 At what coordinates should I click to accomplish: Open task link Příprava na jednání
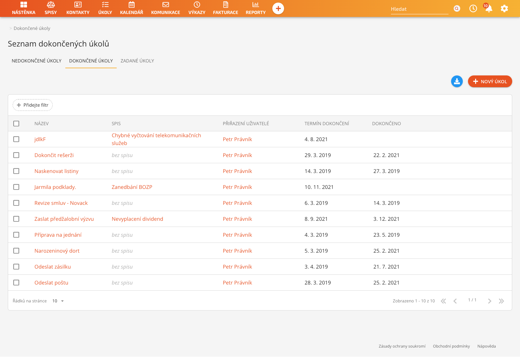tap(58, 235)
